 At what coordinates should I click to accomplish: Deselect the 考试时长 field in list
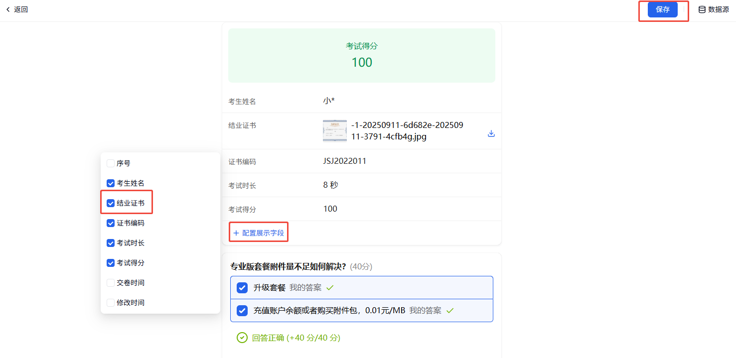(111, 243)
